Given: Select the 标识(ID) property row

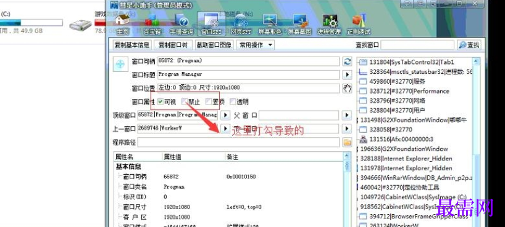Looking at the screenshot, I should pyautogui.click(x=228, y=196).
